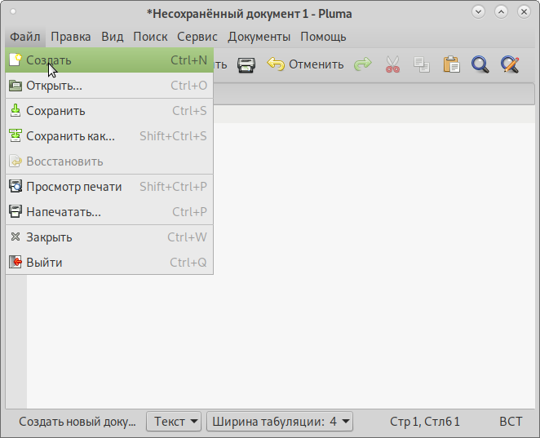This screenshot has height=438, width=540.
Task: Click the paste clipboard icon
Action: [451, 64]
